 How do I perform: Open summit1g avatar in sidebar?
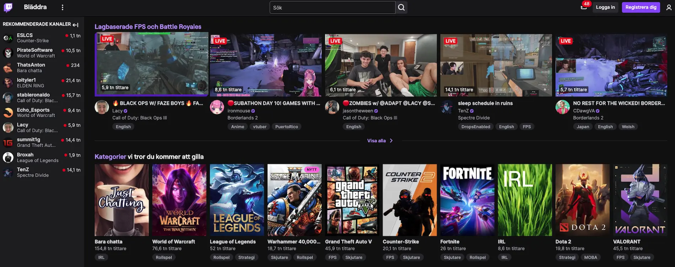[8, 142]
